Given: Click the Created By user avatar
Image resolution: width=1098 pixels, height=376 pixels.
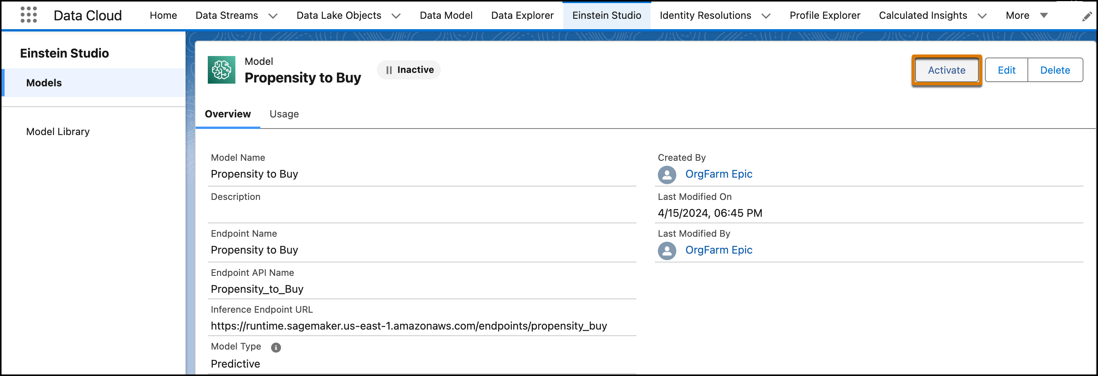Looking at the screenshot, I should (x=667, y=175).
